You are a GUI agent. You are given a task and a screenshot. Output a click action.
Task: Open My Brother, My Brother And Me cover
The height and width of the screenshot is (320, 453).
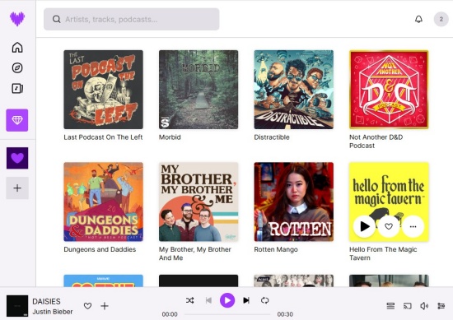coord(198,202)
